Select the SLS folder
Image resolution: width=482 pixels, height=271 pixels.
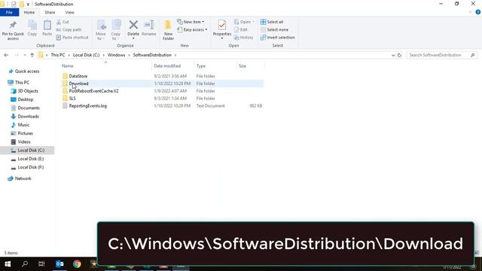click(x=72, y=99)
